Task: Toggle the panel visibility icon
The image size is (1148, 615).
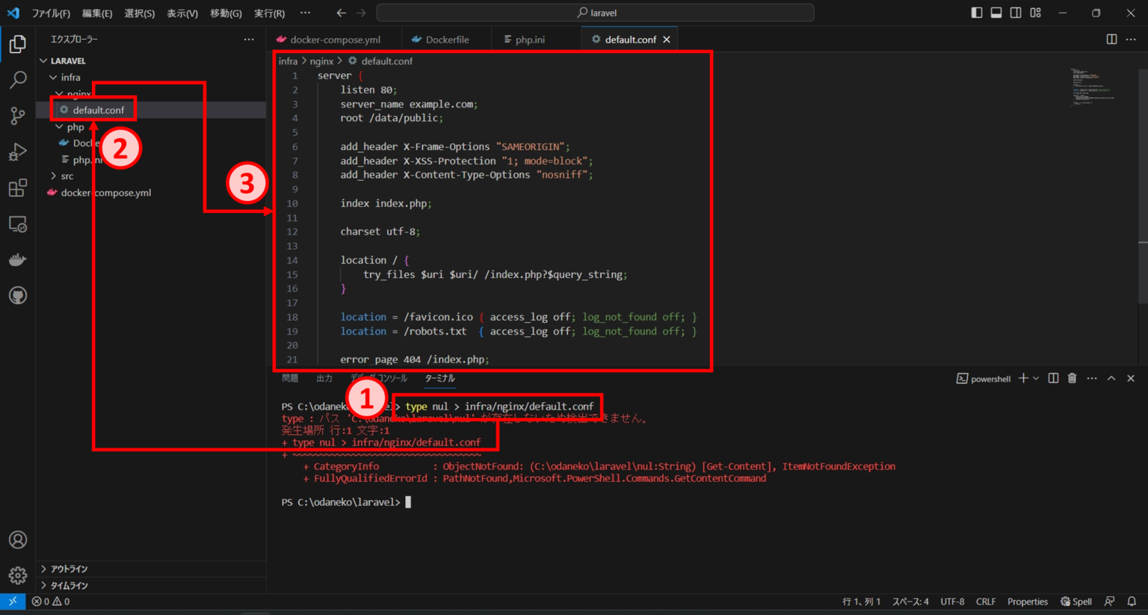Action: (x=996, y=12)
